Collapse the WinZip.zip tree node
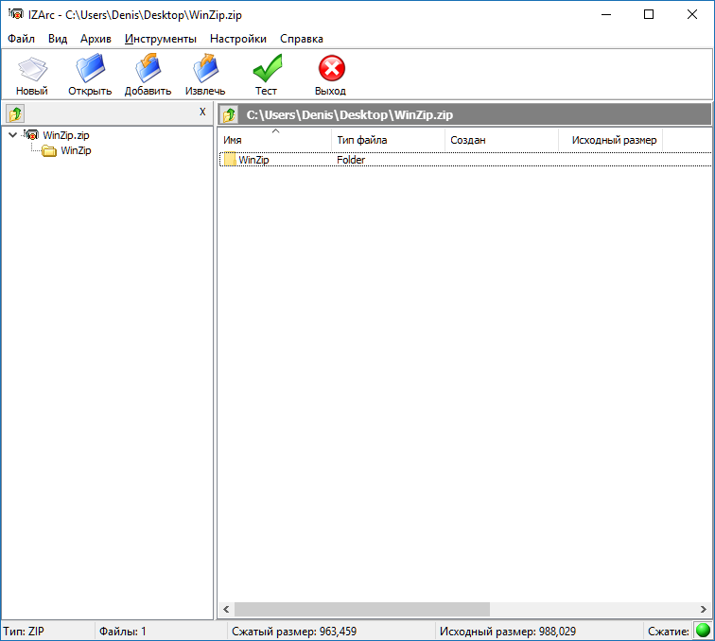This screenshot has height=641, width=715. coord(11,135)
